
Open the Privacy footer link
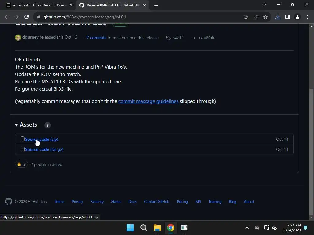(x=78, y=202)
